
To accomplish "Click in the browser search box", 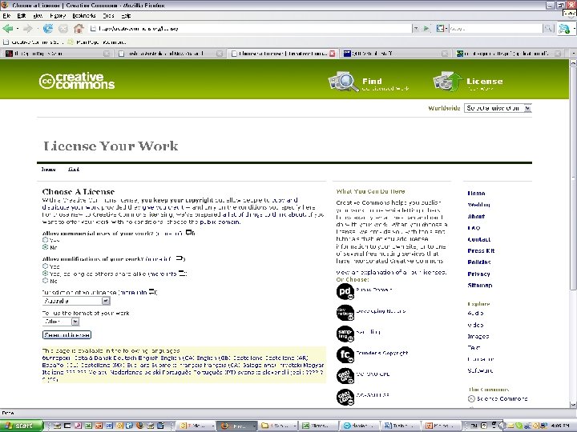I will pos(495,28).
